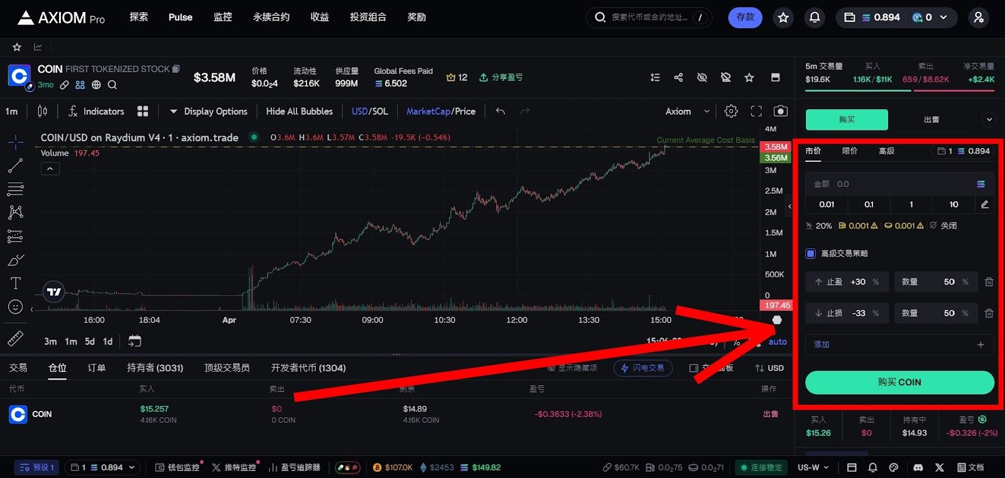Open the US-W region selector
Viewport: 1005px width, 478px height.
point(813,467)
